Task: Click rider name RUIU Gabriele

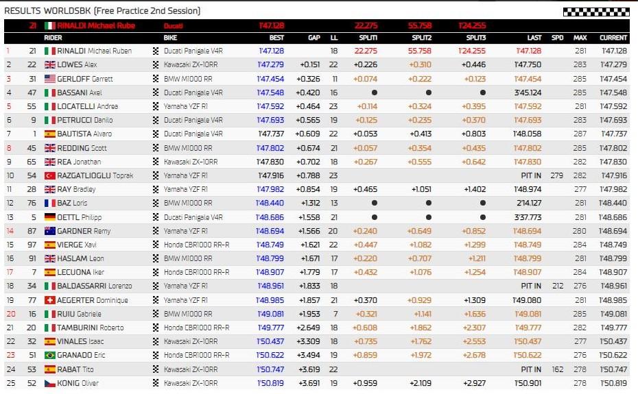Action: pyautogui.click(x=79, y=314)
